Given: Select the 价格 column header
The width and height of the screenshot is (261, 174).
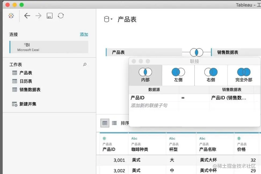Looking at the screenshot, I should 241,149.
